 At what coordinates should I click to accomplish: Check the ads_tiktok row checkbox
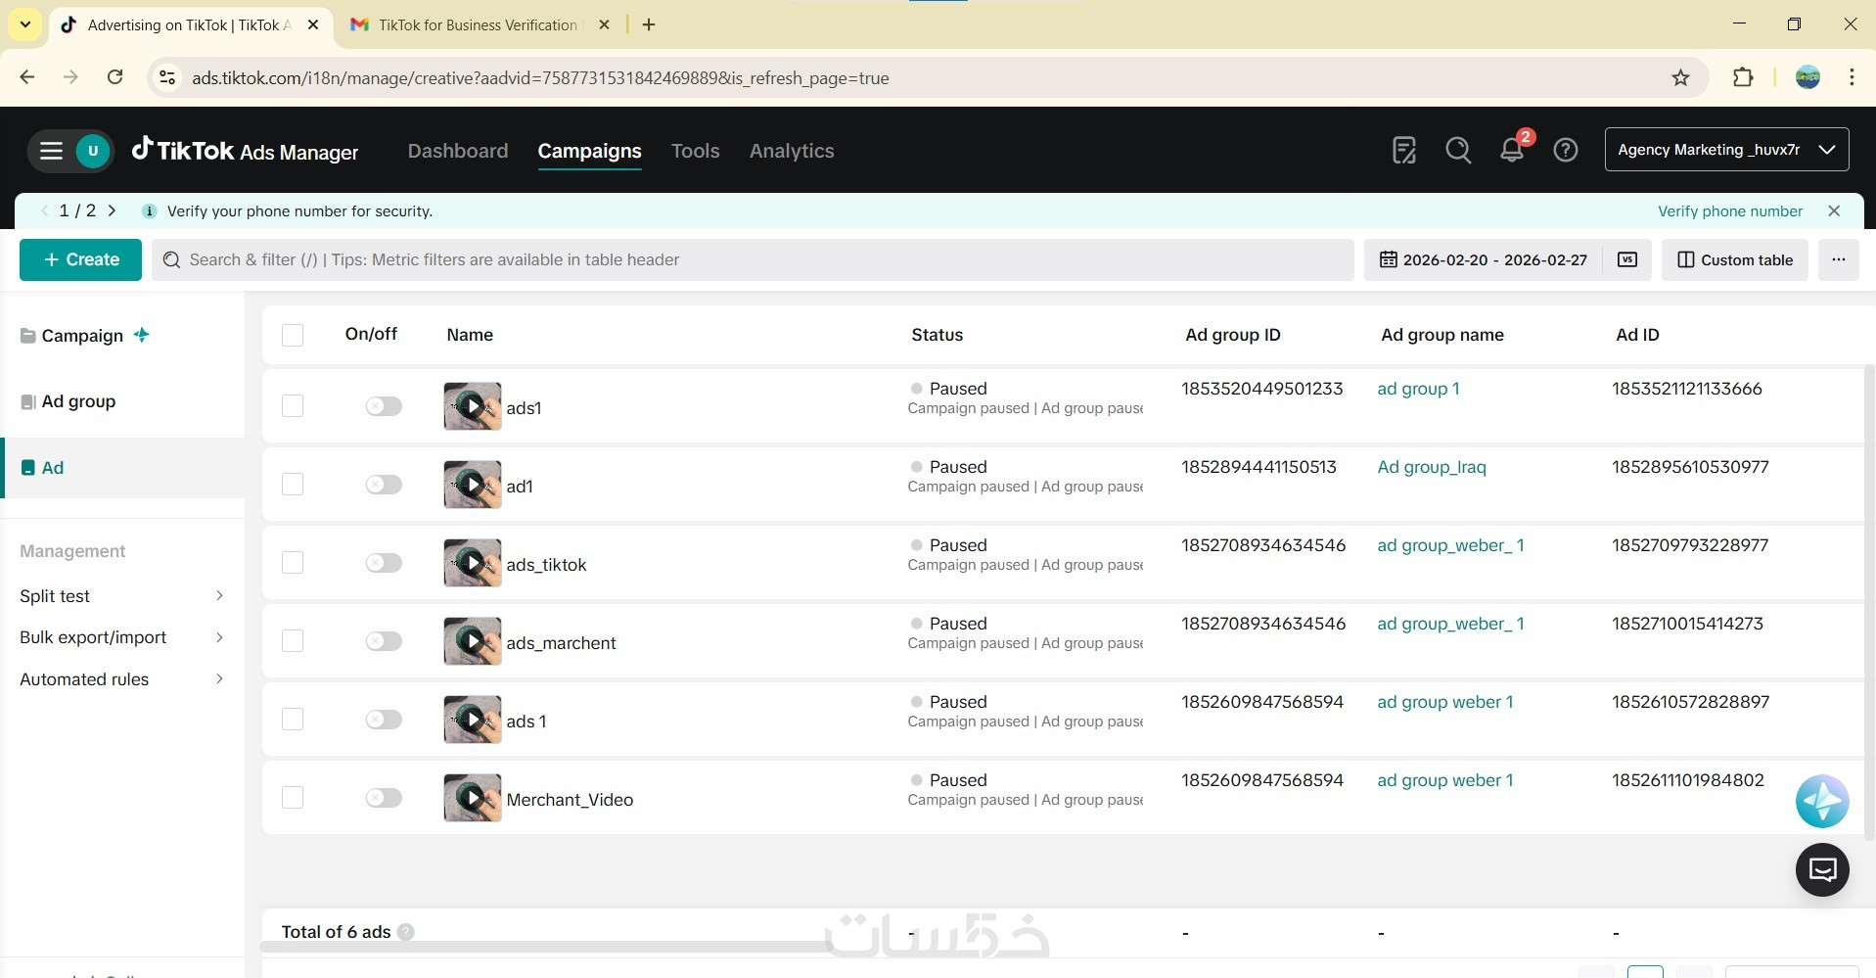click(x=293, y=563)
